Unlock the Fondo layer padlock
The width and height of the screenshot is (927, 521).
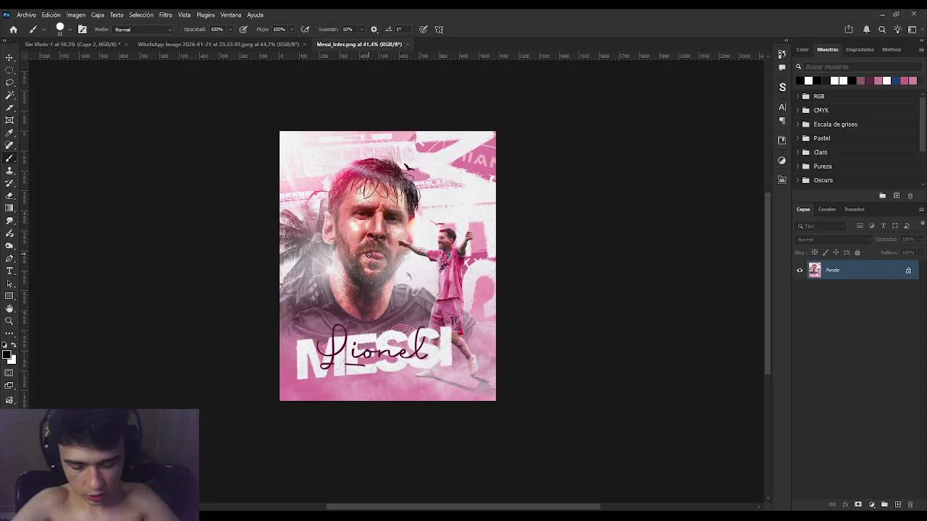click(x=908, y=271)
